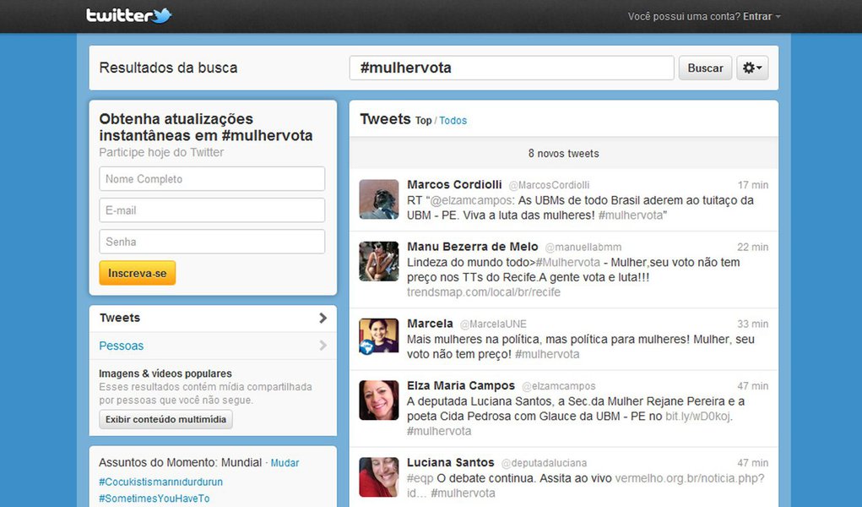Image resolution: width=862 pixels, height=507 pixels.
Task: Click Mudar to change trends region
Action: point(285,462)
